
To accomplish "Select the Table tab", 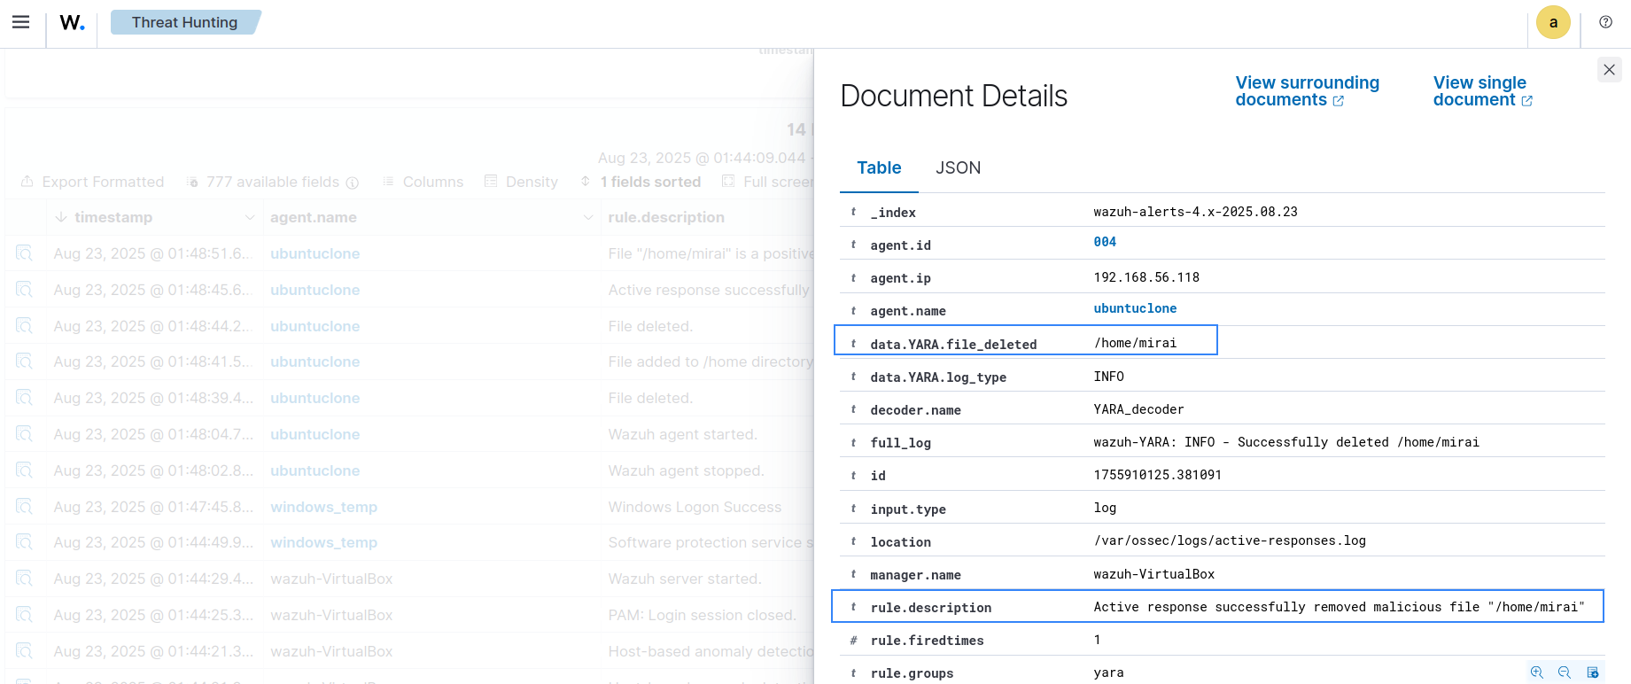I will pos(878,167).
